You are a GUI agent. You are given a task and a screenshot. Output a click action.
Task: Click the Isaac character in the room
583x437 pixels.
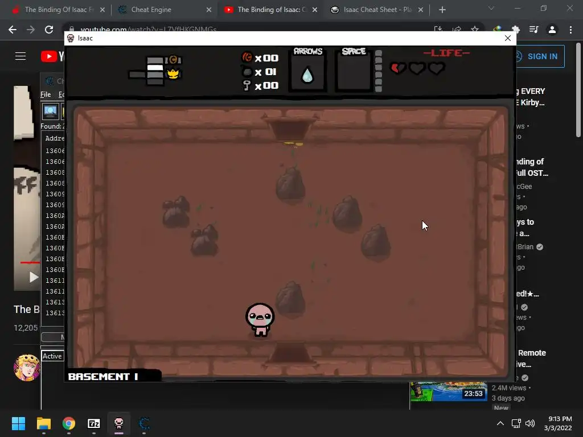coord(260,320)
